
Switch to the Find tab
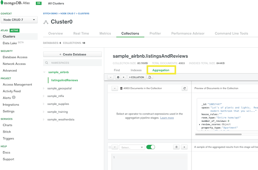117,70
